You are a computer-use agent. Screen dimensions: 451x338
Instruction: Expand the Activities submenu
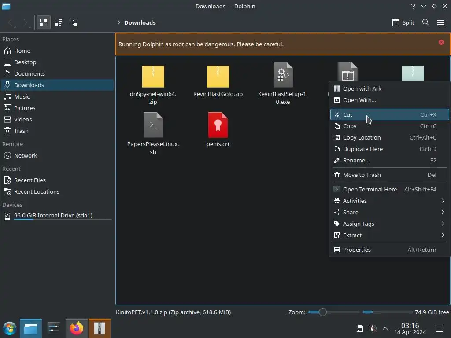pyautogui.click(x=389, y=201)
